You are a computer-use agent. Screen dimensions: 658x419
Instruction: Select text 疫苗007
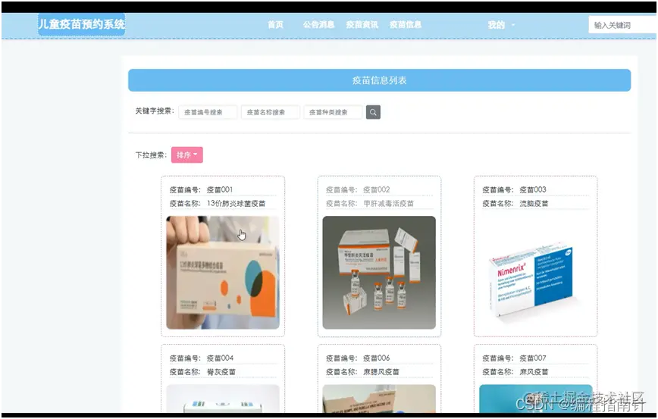pyautogui.click(x=533, y=358)
